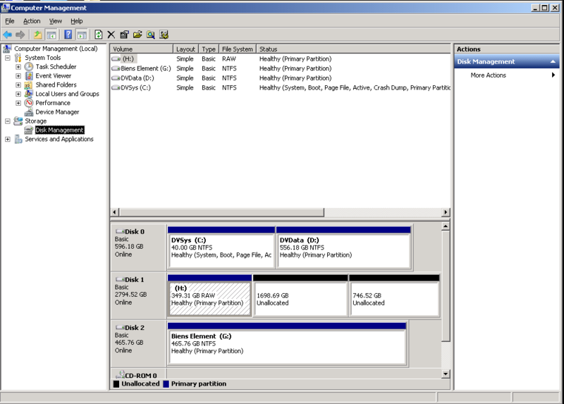The width and height of the screenshot is (564, 404).
Task: Open the View menu
Action: click(56, 21)
